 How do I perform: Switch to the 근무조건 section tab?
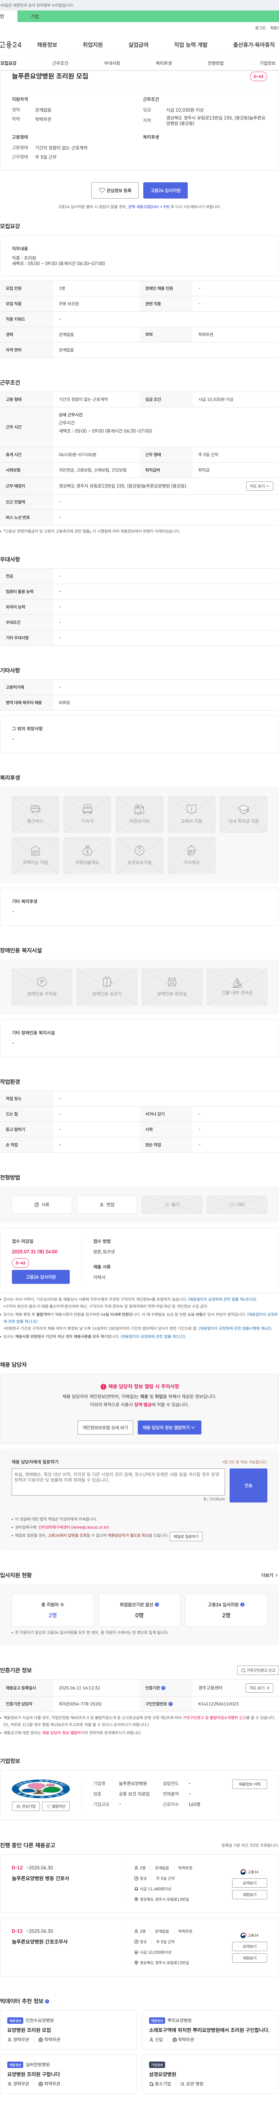(x=60, y=63)
